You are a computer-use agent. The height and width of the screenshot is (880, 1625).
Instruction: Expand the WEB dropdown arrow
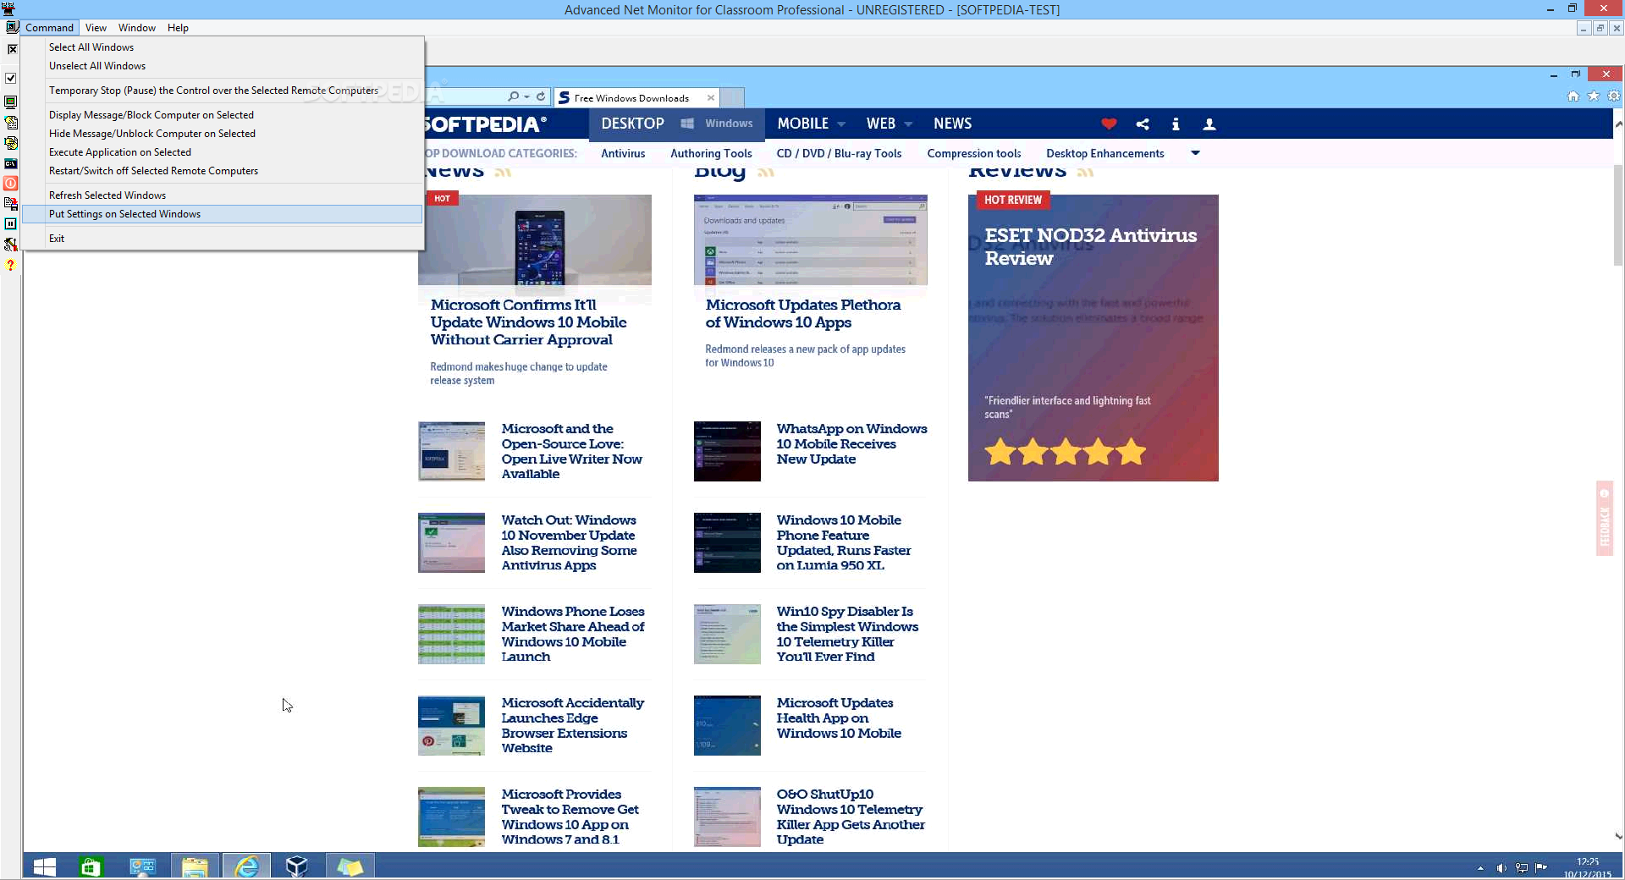point(908,124)
